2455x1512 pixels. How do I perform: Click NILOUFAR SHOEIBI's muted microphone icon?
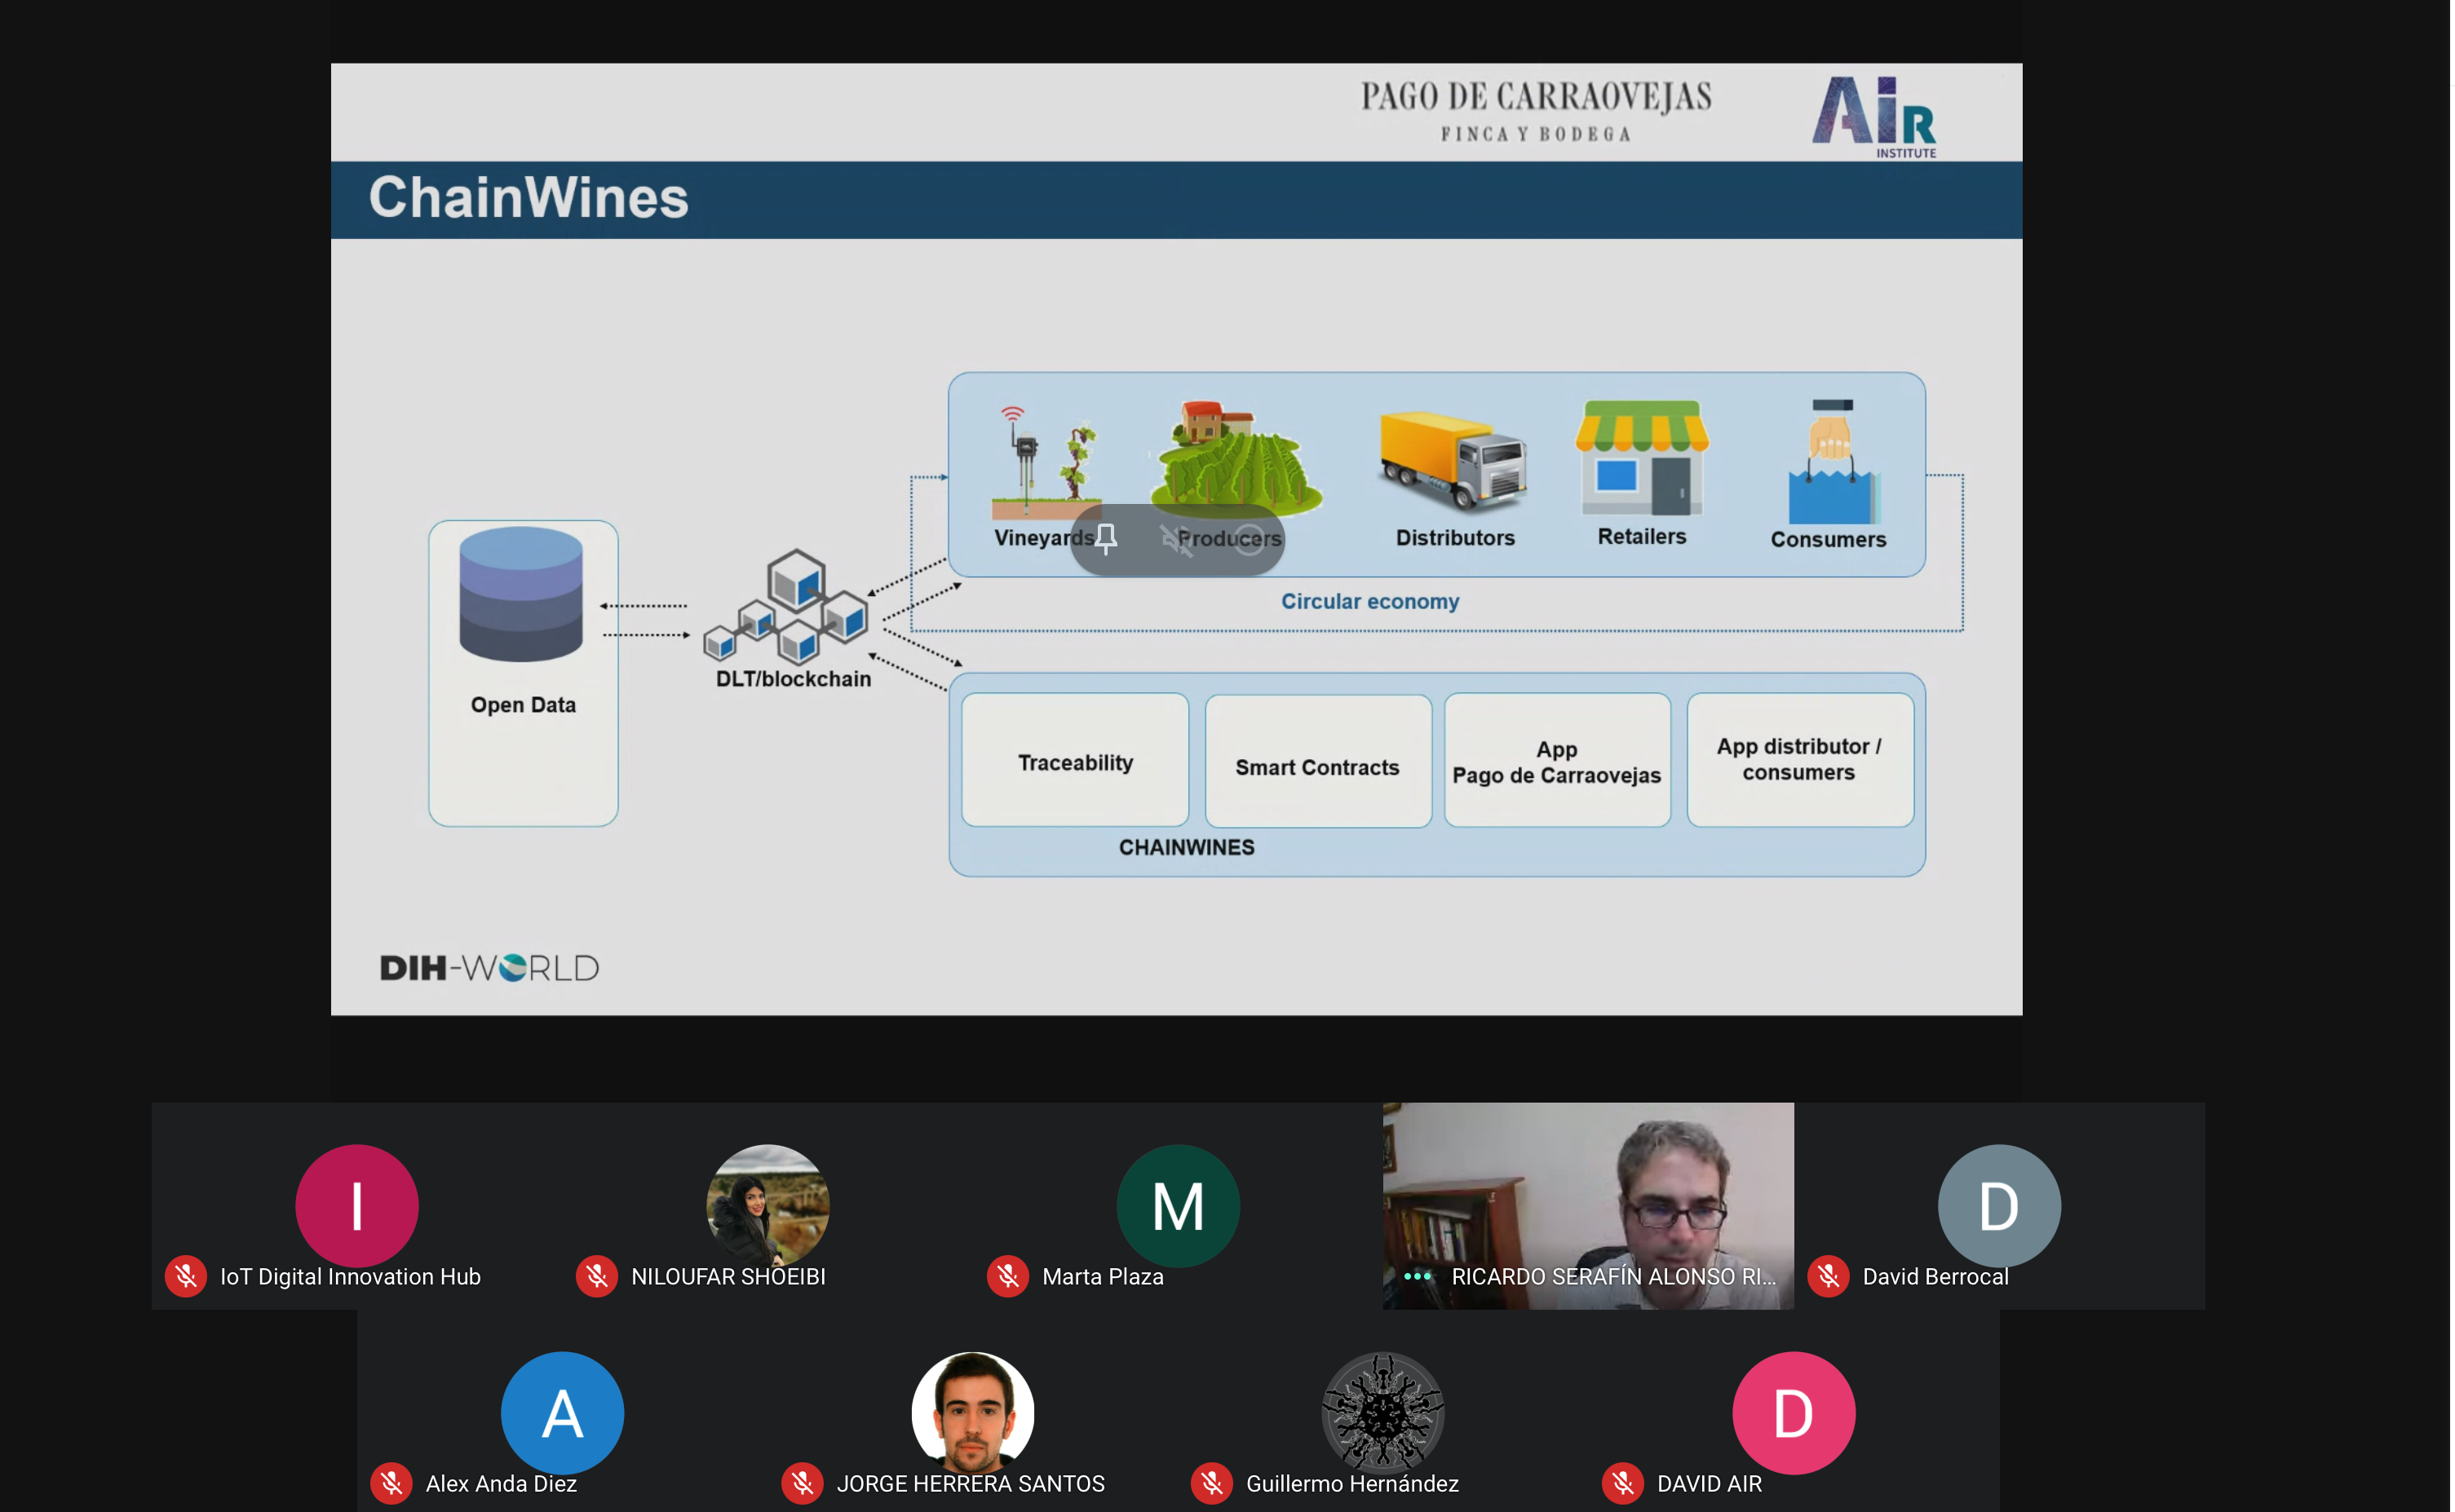[597, 1276]
